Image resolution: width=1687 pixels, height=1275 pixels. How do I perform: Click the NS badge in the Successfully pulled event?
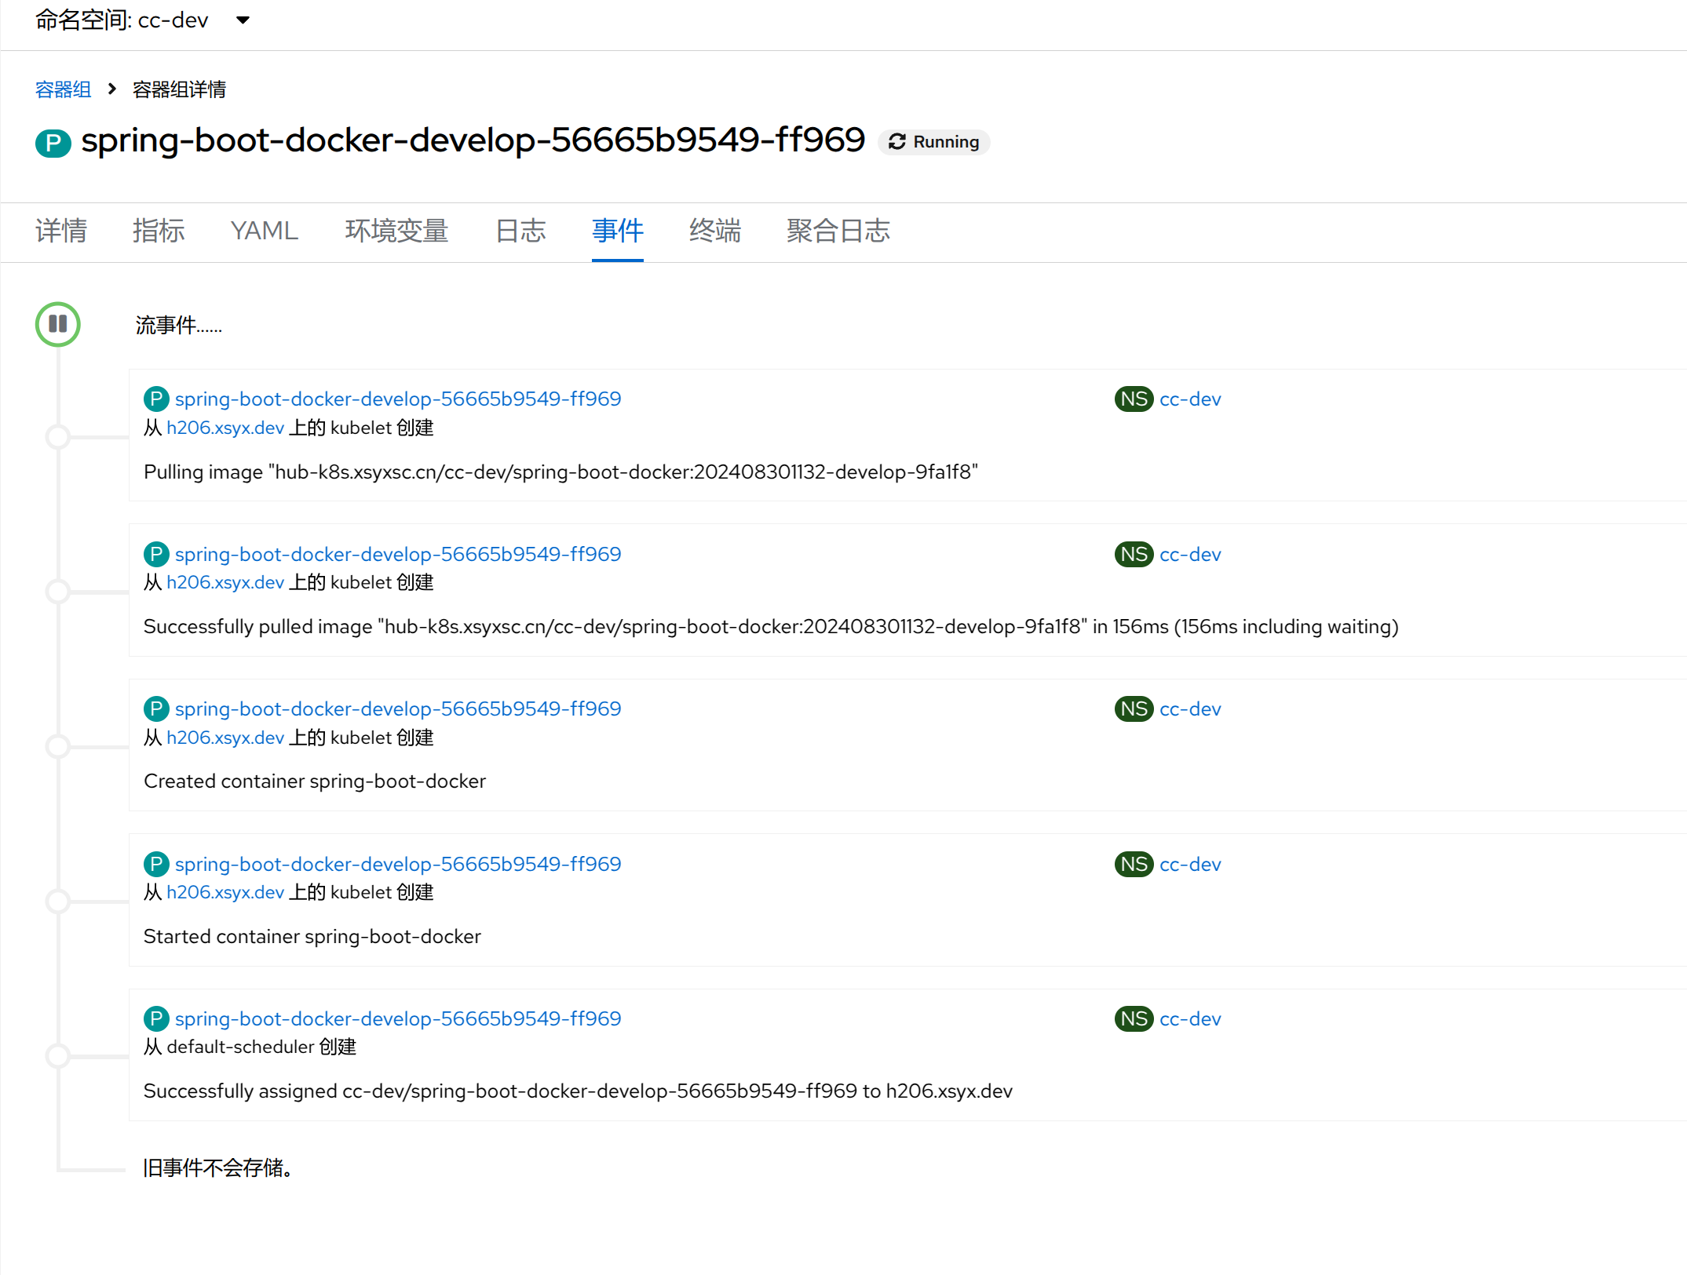click(x=1133, y=555)
